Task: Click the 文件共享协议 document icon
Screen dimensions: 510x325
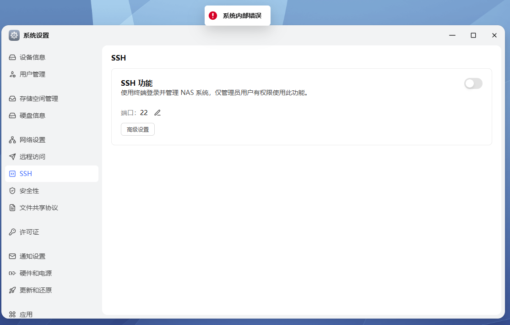Action: (x=12, y=207)
